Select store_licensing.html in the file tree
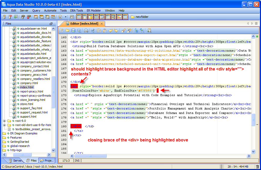The height and width of the screenshot is (170, 261). tap(32, 100)
